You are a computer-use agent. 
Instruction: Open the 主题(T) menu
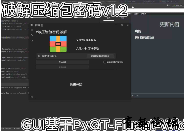pos(137,14)
